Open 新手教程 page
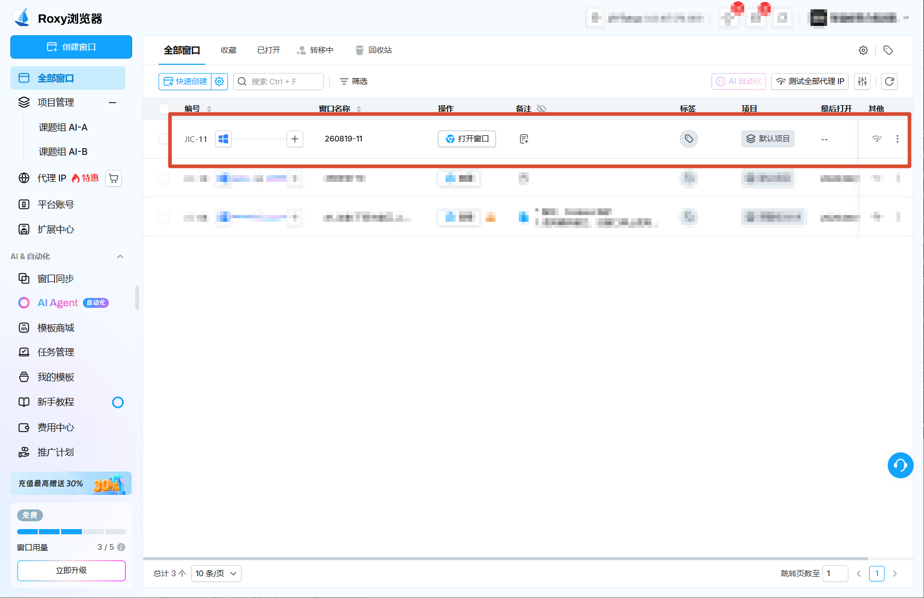The width and height of the screenshot is (924, 598). click(x=56, y=402)
